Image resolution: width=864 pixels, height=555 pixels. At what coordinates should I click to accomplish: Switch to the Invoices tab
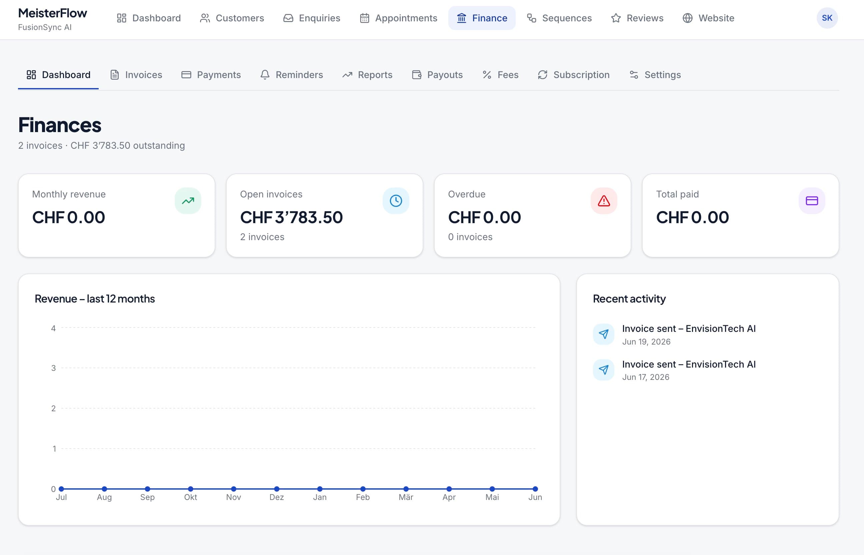pos(136,75)
